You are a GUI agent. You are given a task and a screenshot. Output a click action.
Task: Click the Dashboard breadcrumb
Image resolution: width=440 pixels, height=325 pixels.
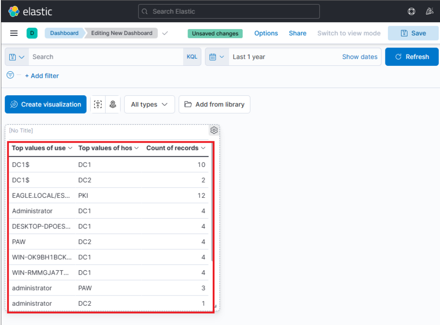[x=64, y=33]
